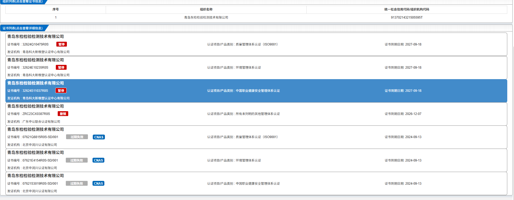Click 质量管理体系认证（ISO9001） in the 32624Q10475R0S card
514x200 pixels.
pyautogui.click(x=257, y=44)
